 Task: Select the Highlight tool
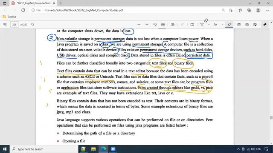coord(215,25)
